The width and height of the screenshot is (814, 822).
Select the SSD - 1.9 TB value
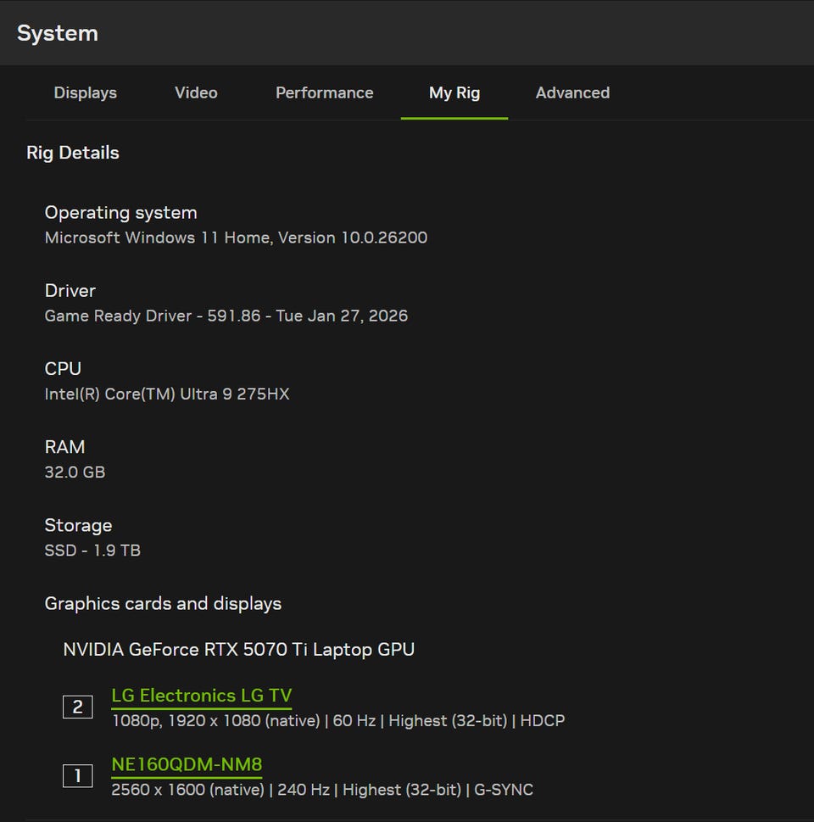tap(92, 551)
